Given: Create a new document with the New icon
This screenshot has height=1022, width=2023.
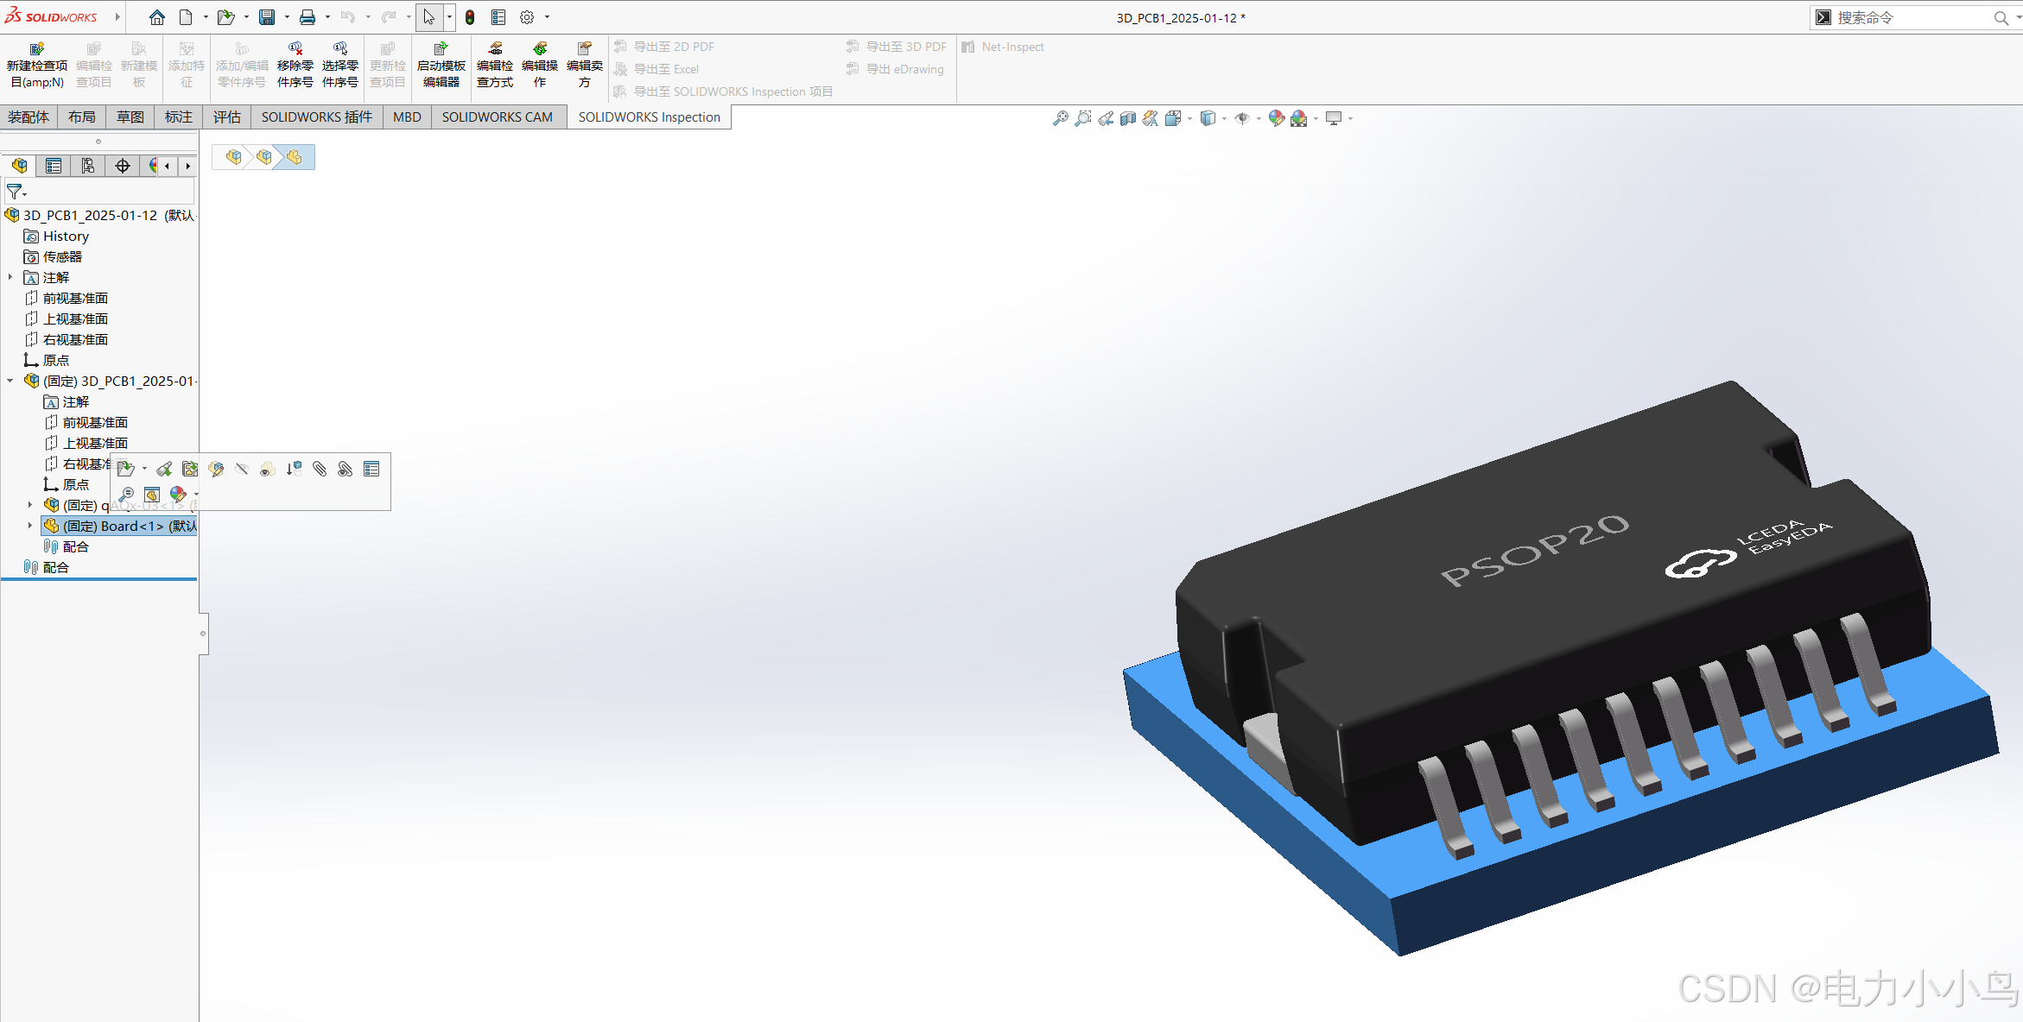Looking at the screenshot, I should click(x=186, y=17).
